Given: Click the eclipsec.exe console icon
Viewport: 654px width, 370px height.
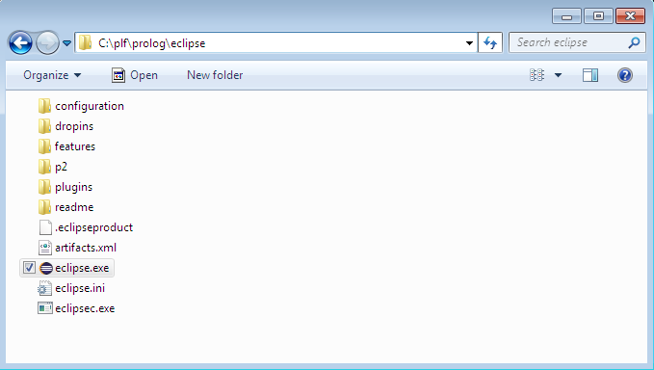Looking at the screenshot, I should click(x=45, y=308).
